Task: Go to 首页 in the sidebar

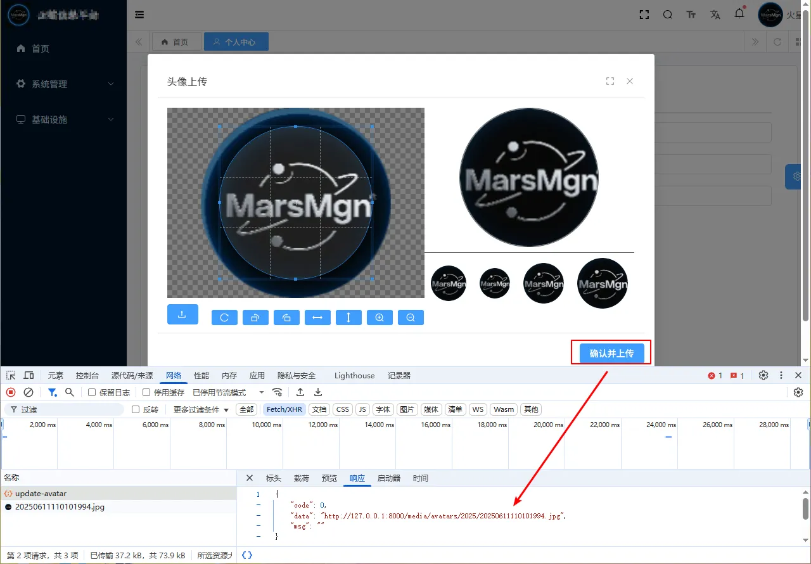Action: pos(63,48)
